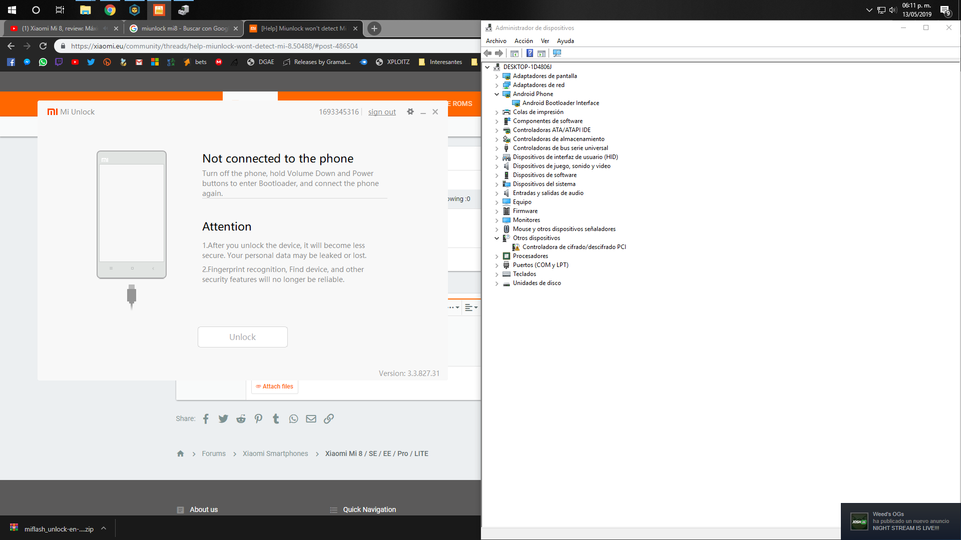Open the Gmail bookmark

point(139,62)
